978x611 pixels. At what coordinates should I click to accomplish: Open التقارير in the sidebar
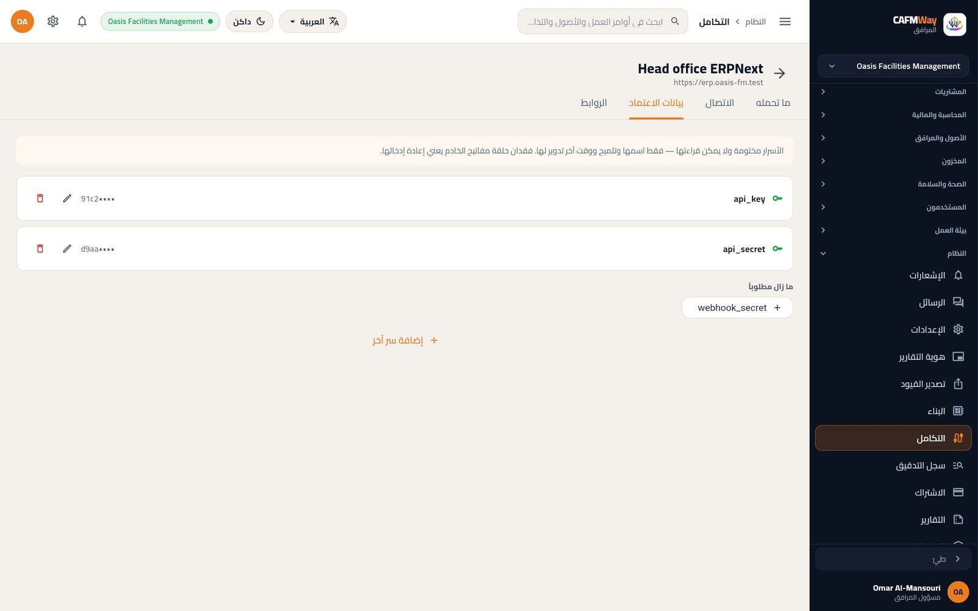894,520
